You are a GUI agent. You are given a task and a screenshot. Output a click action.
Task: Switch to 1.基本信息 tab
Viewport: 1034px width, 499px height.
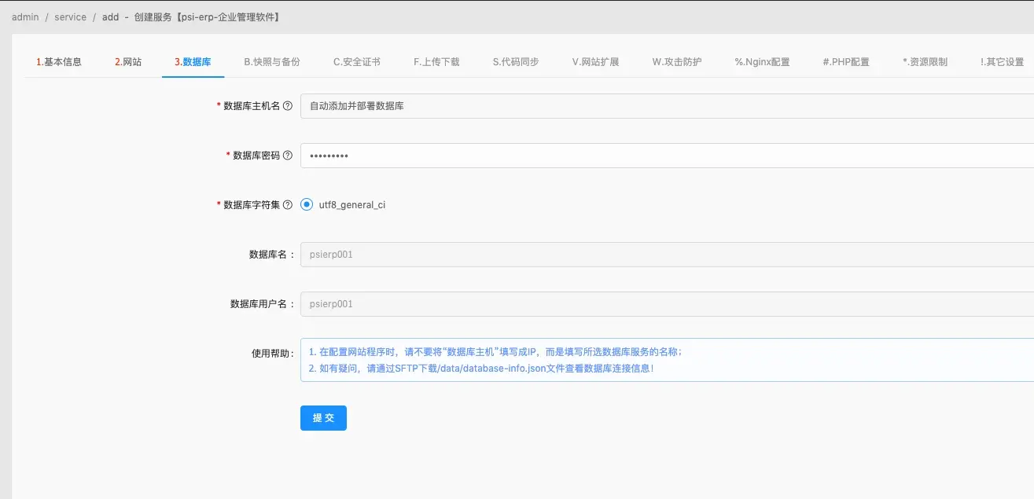[59, 61]
